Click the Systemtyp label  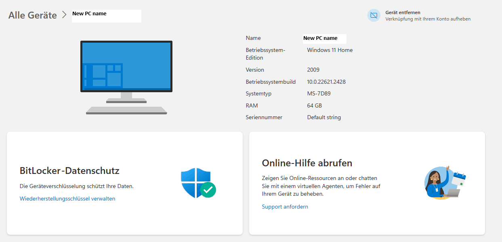259,93
